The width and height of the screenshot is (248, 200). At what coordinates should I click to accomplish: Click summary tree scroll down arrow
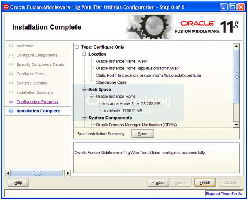tap(236, 125)
